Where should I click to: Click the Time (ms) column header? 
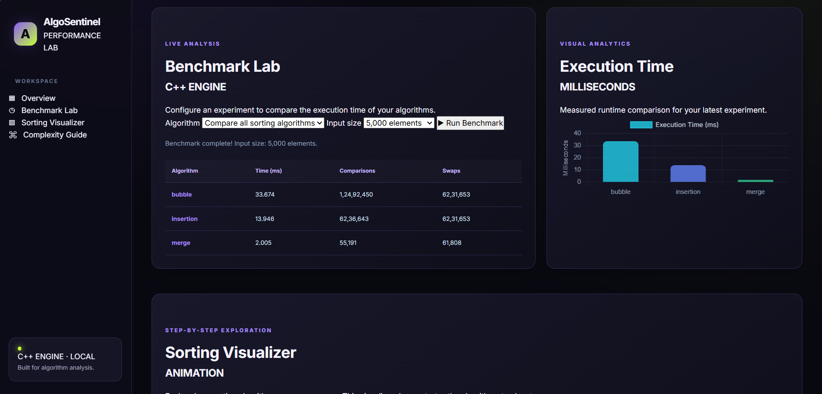(x=269, y=171)
